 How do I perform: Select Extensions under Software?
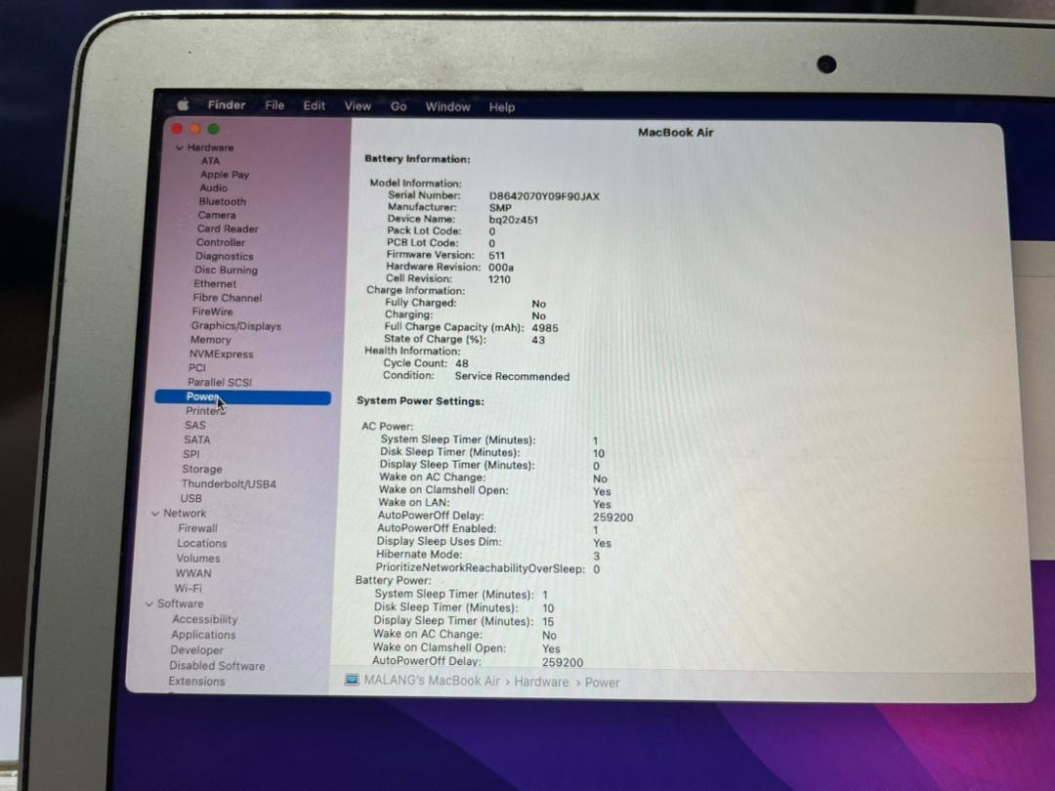[x=196, y=682]
